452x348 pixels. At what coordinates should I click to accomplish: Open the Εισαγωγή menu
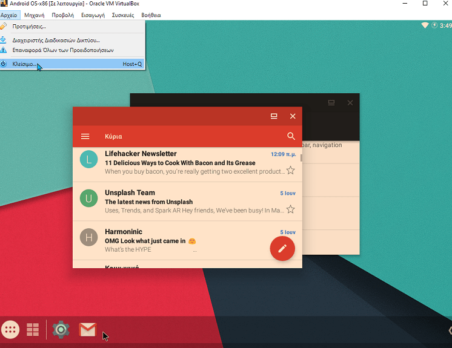93,15
